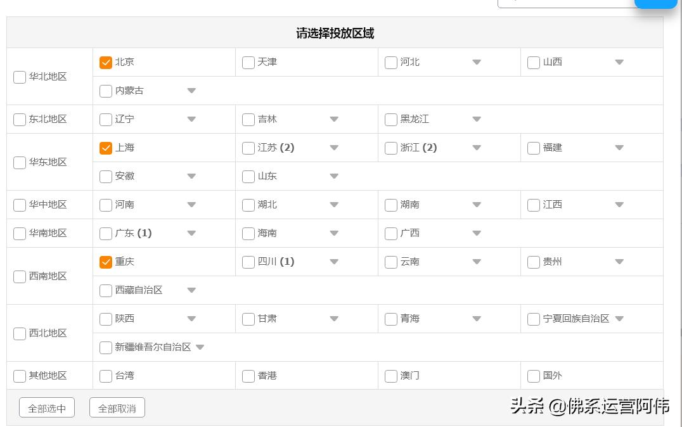Expand the 河北 city dropdown

[477, 62]
